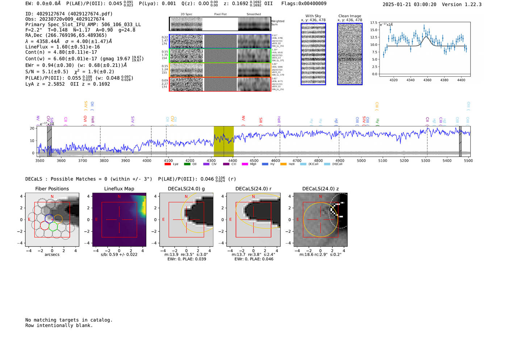Select the green-bordered 2D spectrum row
The width and height of the screenshot is (507, 345).
(x=220, y=56)
